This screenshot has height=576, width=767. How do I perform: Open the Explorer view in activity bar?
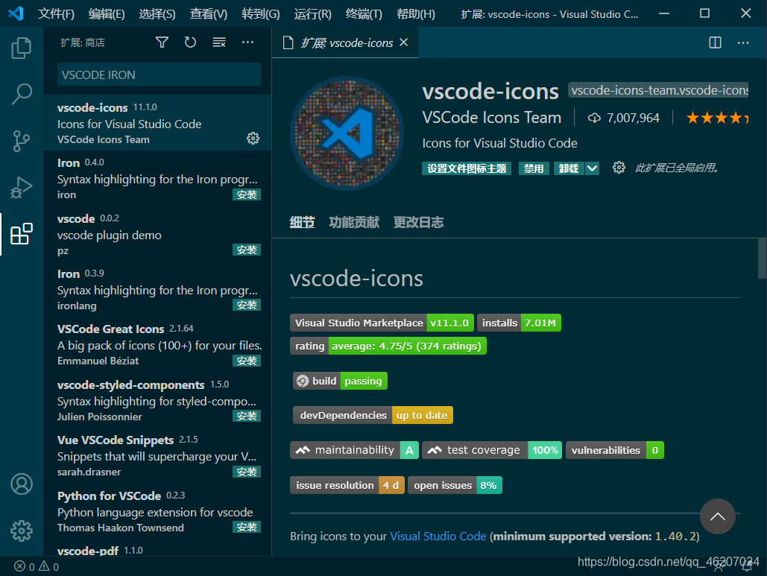point(22,48)
